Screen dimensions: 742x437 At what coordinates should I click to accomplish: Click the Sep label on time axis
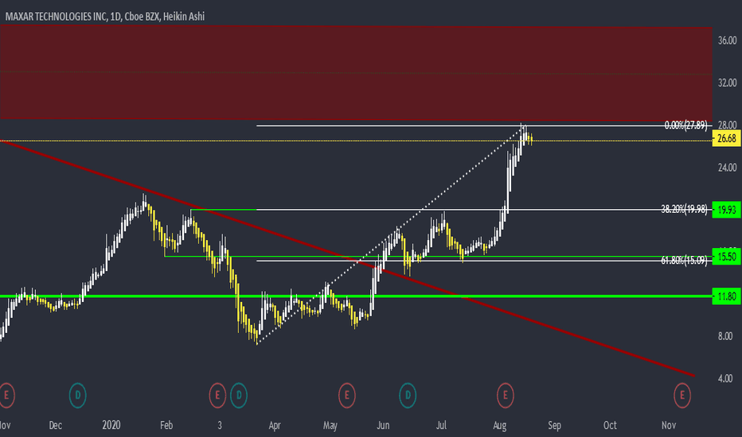coord(554,425)
